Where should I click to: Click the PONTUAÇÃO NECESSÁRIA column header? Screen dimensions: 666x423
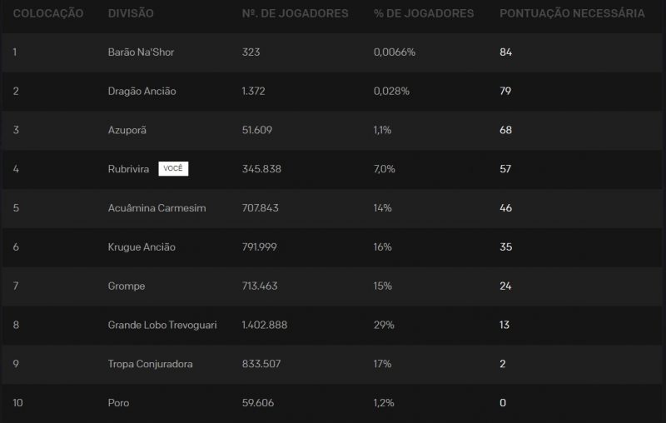click(x=572, y=14)
